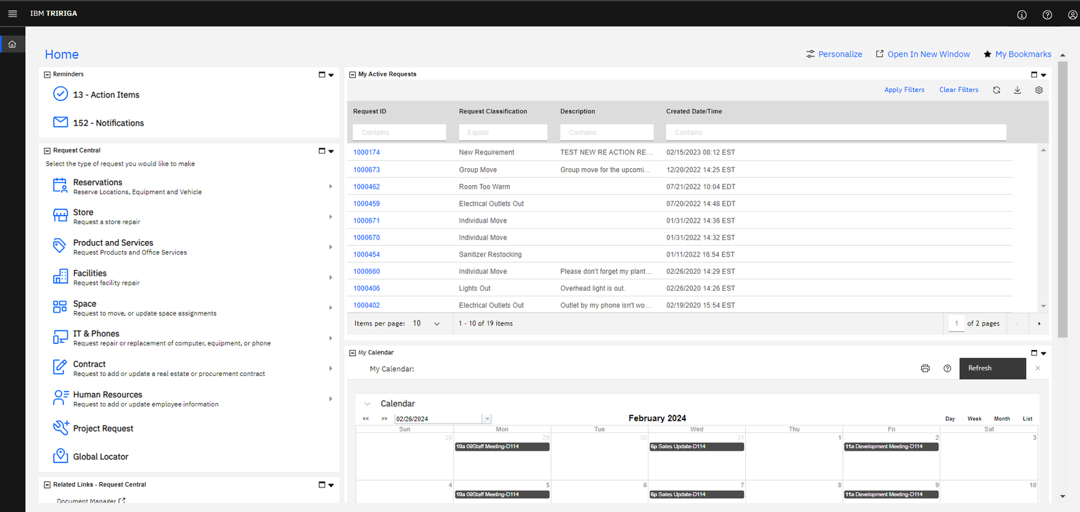Refresh the My Active Requests table

coord(996,90)
